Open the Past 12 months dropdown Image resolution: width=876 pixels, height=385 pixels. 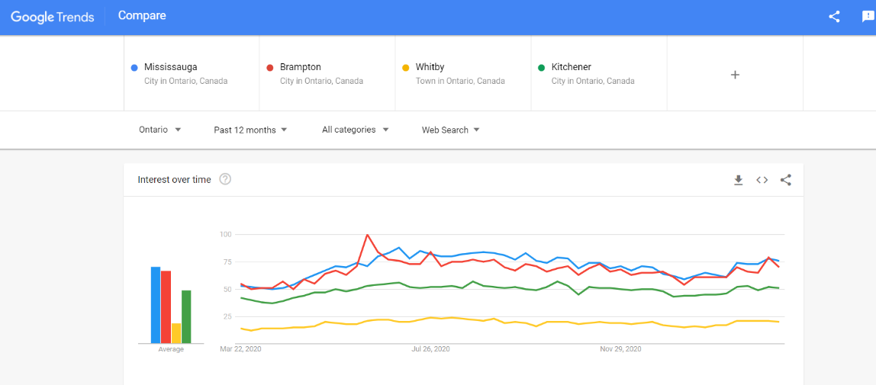point(250,130)
